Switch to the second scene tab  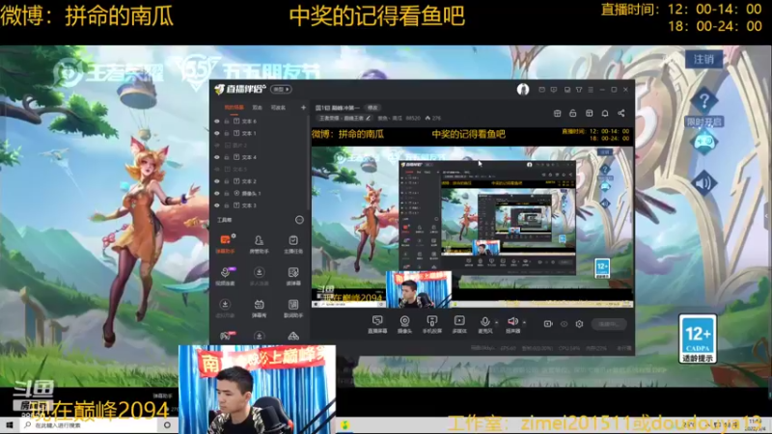(x=257, y=107)
